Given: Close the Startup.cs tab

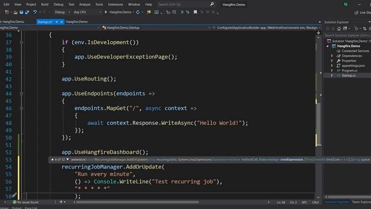Looking at the screenshot, I should (62, 22).
